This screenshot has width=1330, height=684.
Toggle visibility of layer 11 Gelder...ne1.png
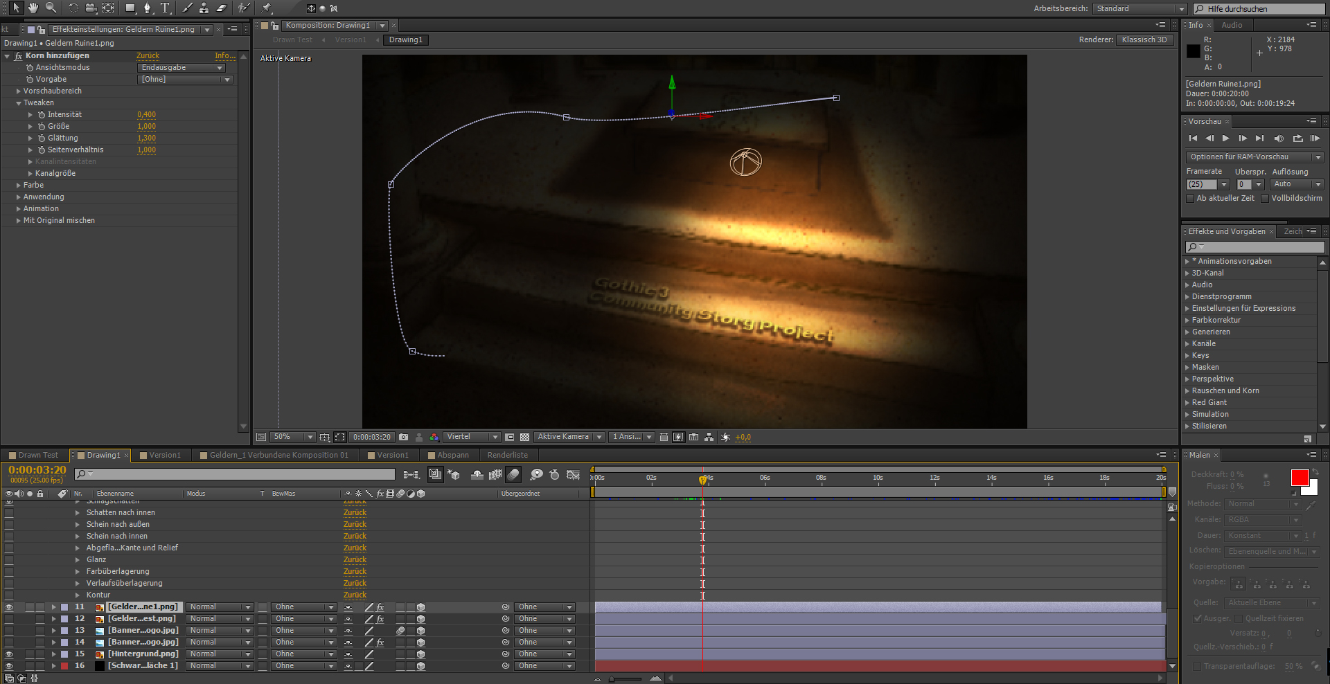(x=9, y=607)
